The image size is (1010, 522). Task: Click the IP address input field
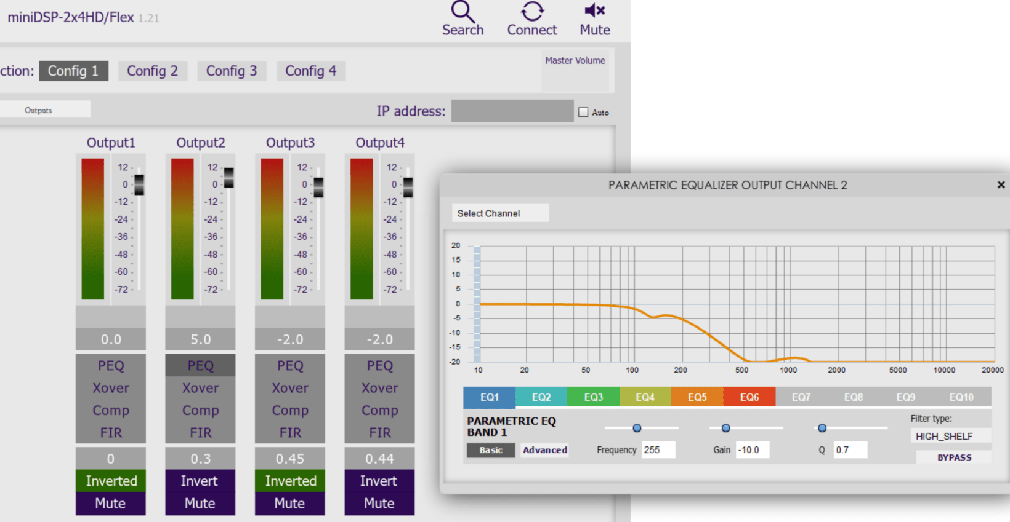[512, 111]
